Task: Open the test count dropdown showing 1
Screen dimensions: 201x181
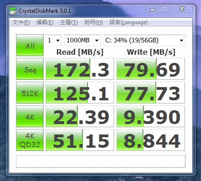Action: tap(54, 40)
